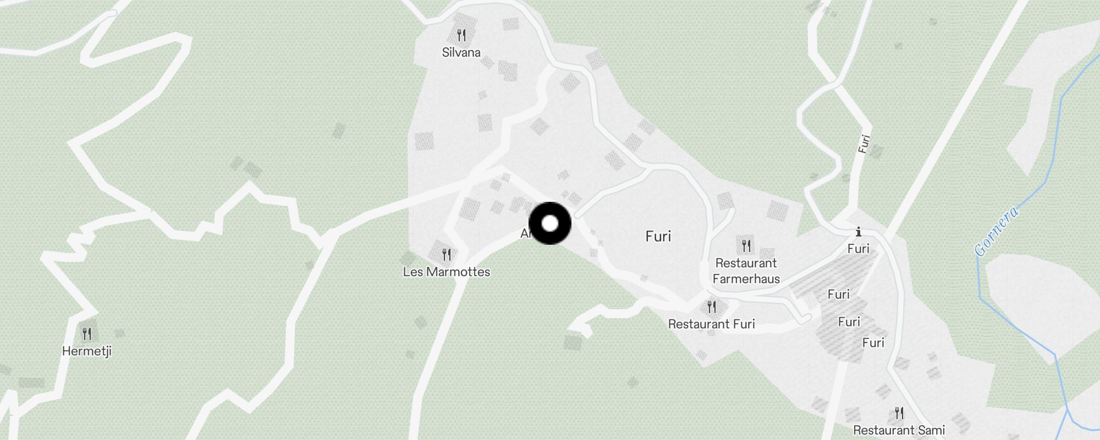Viewport: 1100px width, 440px height.
Task: Select Furi label beneath the info icon
Action: tap(858, 249)
